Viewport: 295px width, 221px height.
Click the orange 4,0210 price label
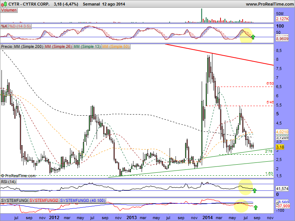282,132
